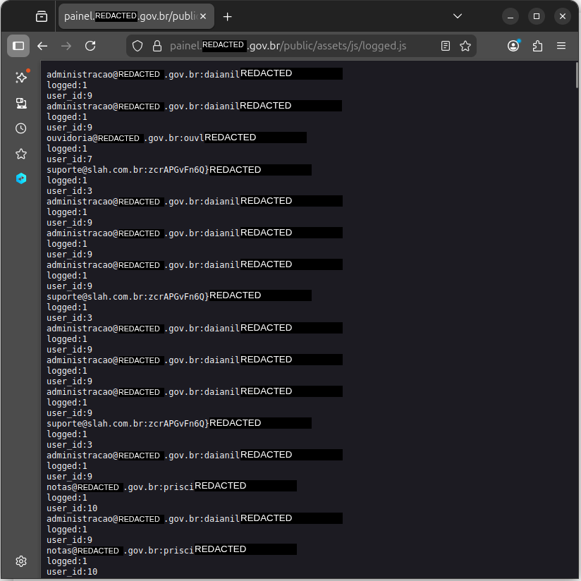This screenshot has height=581, width=581.
Task: Open the extensions puzzle piece icon
Action: 537,45
